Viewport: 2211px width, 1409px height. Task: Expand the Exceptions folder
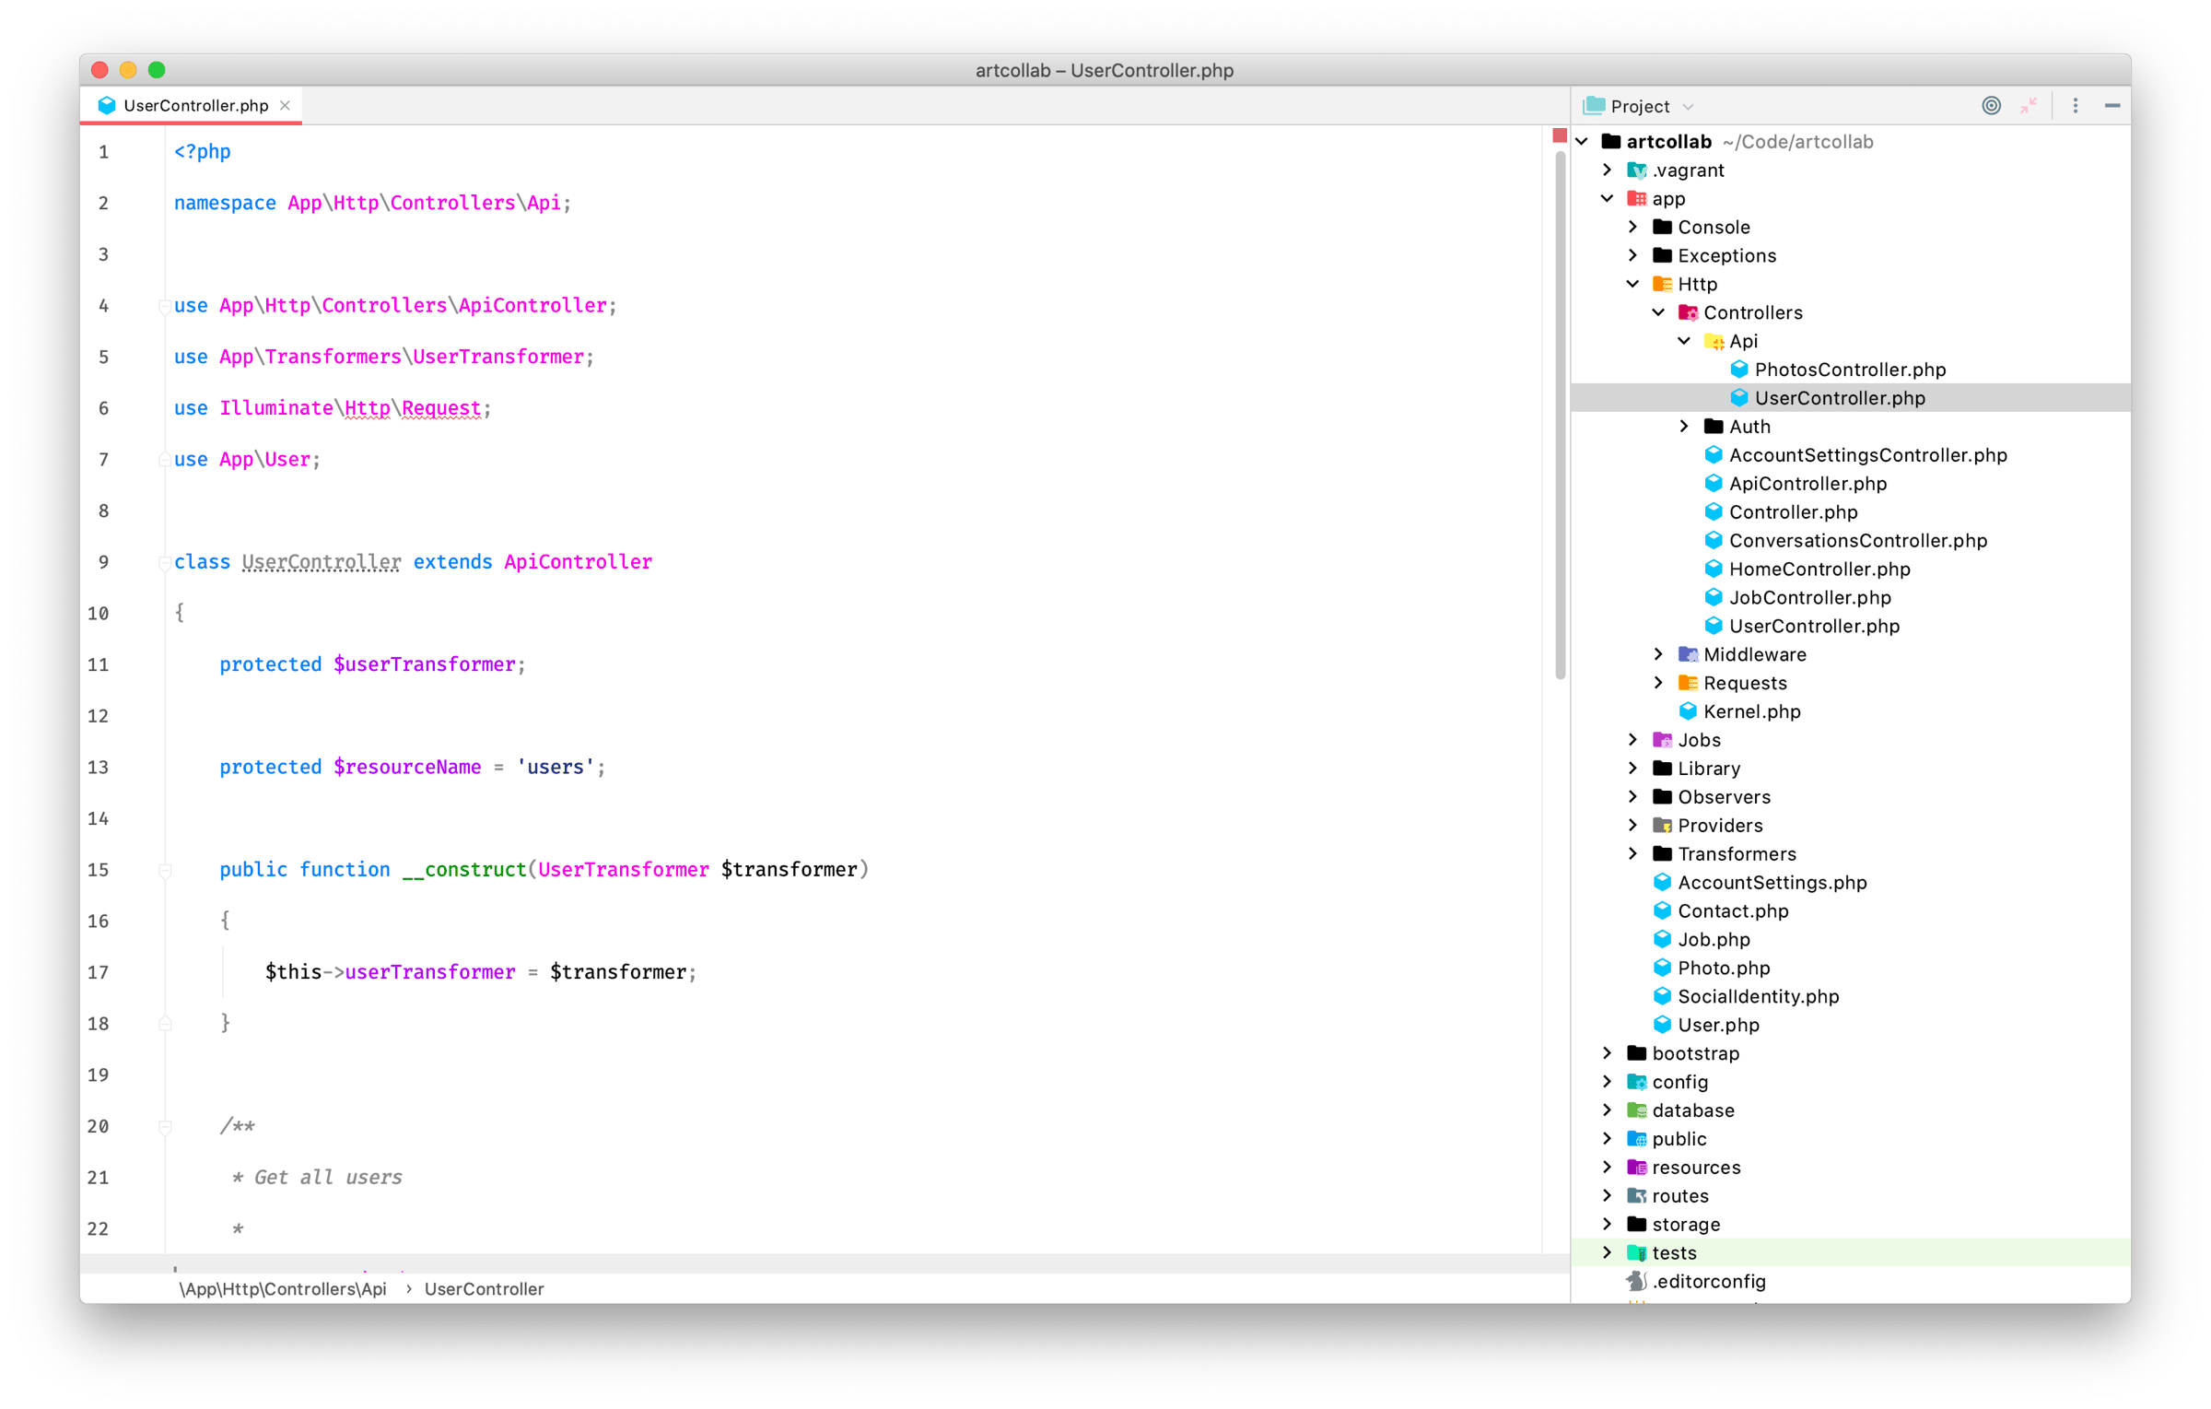point(1633,255)
